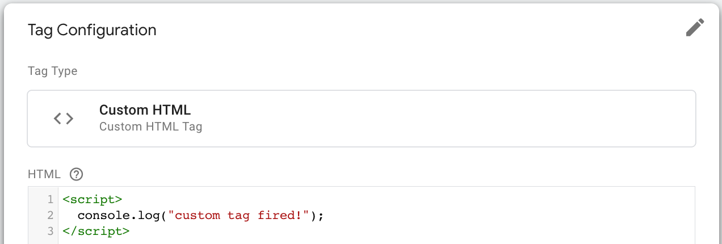The height and width of the screenshot is (244, 722).
Task: Open the HTML help question mark
Action: pos(76,174)
